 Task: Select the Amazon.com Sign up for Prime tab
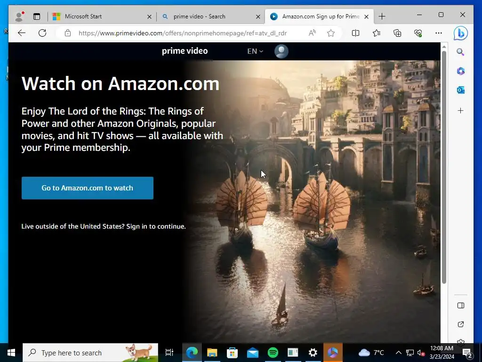[321, 16]
